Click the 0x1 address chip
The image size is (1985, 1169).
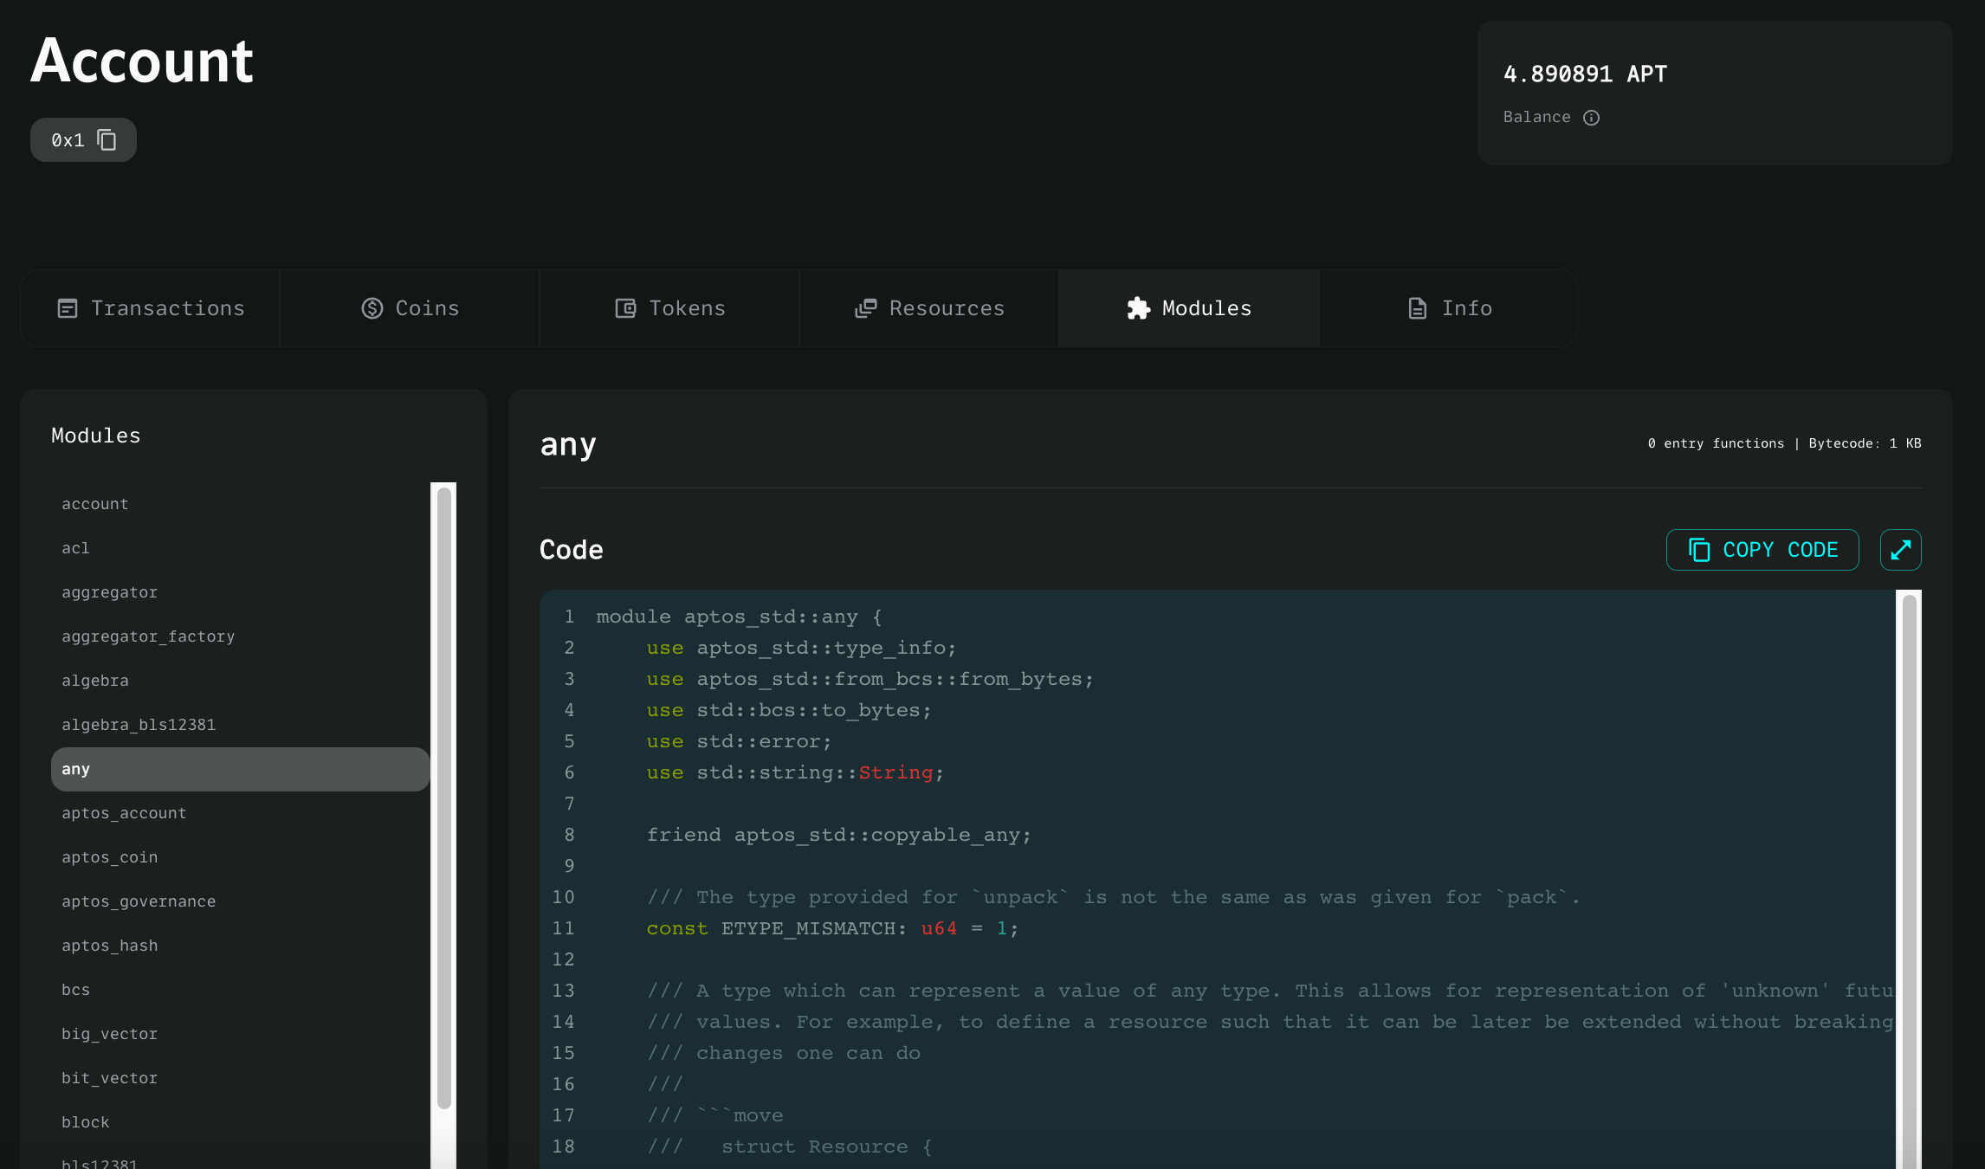(68, 140)
